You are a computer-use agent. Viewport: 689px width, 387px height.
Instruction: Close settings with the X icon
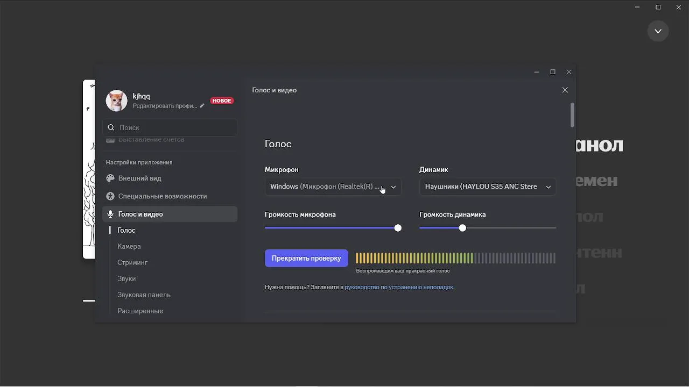(565, 90)
